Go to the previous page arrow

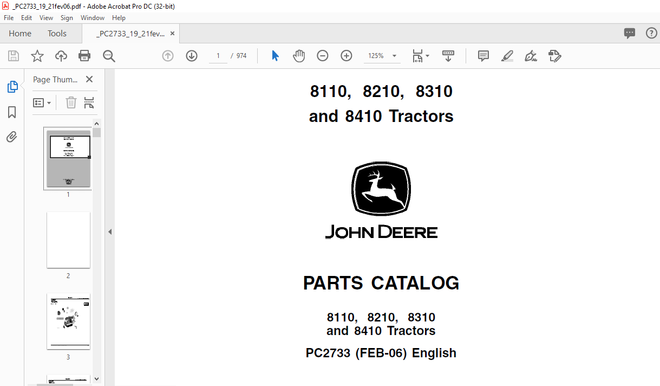[x=168, y=56]
